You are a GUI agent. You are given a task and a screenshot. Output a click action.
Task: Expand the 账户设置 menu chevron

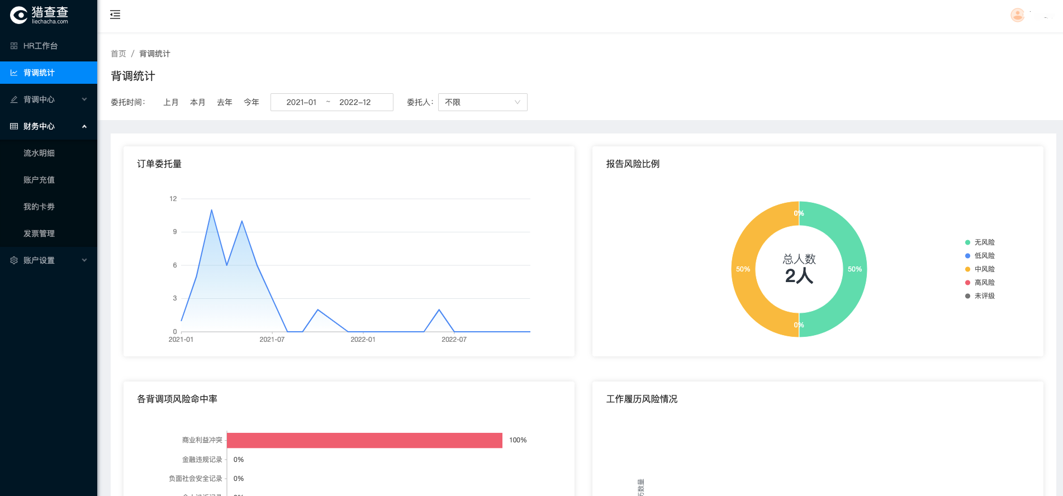pos(84,260)
